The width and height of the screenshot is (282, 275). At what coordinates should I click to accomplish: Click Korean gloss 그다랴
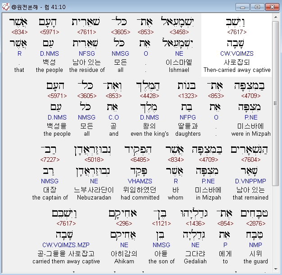pyautogui.click(x=196, y=253)
